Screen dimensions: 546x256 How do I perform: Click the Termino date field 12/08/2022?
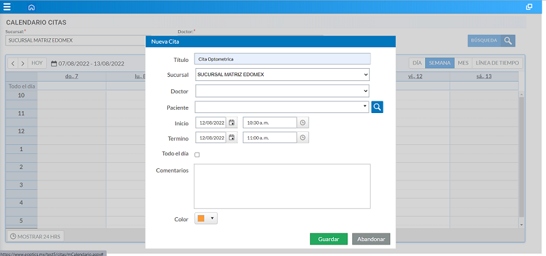pos(211,138)
